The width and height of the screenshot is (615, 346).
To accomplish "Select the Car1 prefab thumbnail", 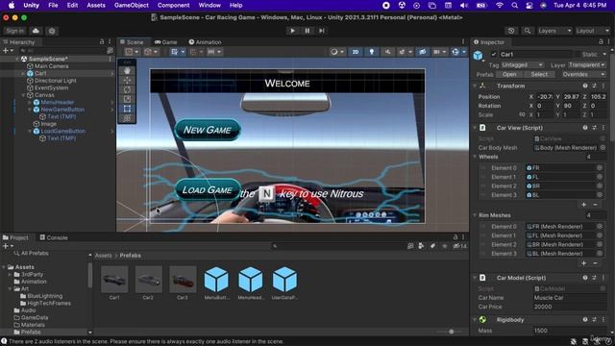I will (x=114, y=280).
